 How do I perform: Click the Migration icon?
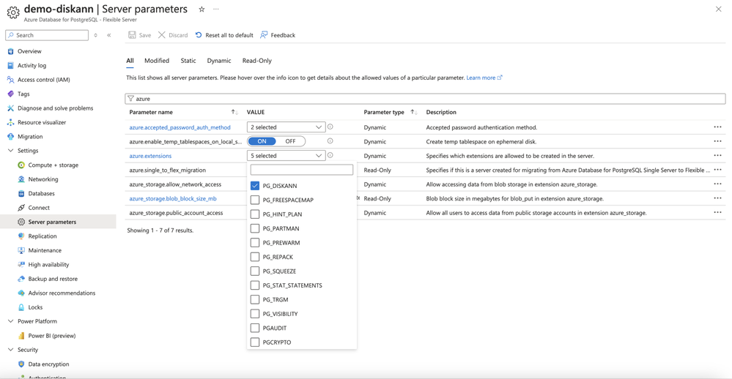click(11, 137)
